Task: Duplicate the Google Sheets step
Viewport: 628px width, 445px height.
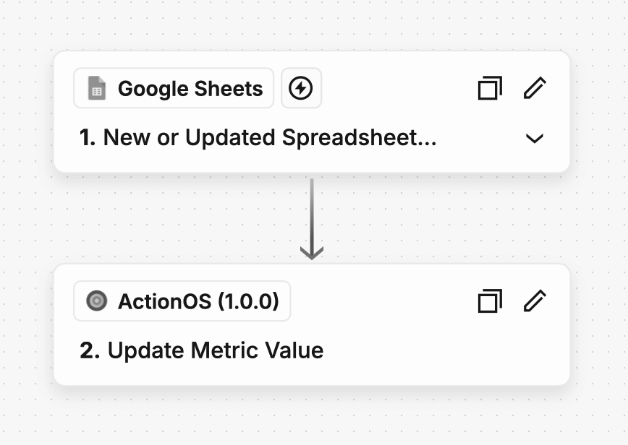Action: tap(490, 88)
